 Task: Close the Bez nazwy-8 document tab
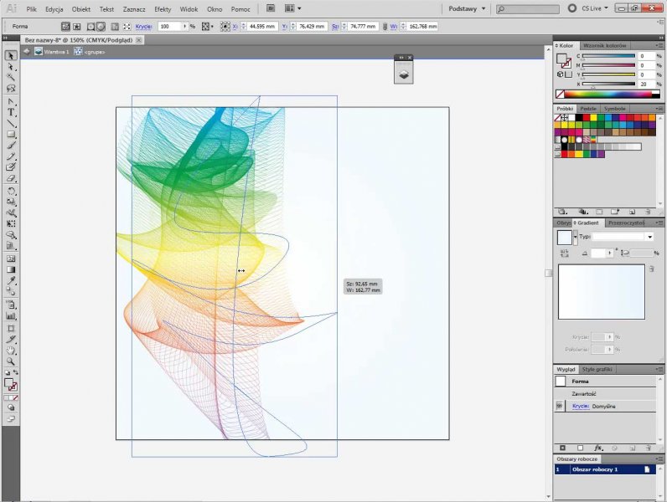coord(138,39)
